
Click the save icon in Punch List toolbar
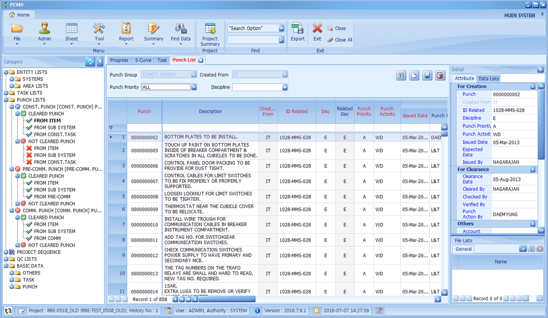click(x=427, y=76)
